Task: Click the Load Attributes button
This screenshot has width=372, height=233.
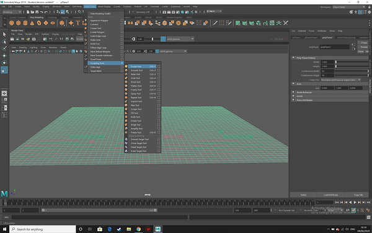Action: click(330, 195)
